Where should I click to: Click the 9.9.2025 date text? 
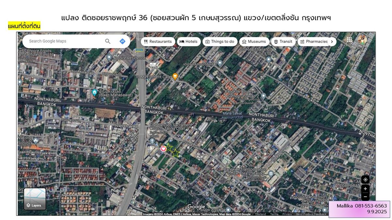[377, 212]
